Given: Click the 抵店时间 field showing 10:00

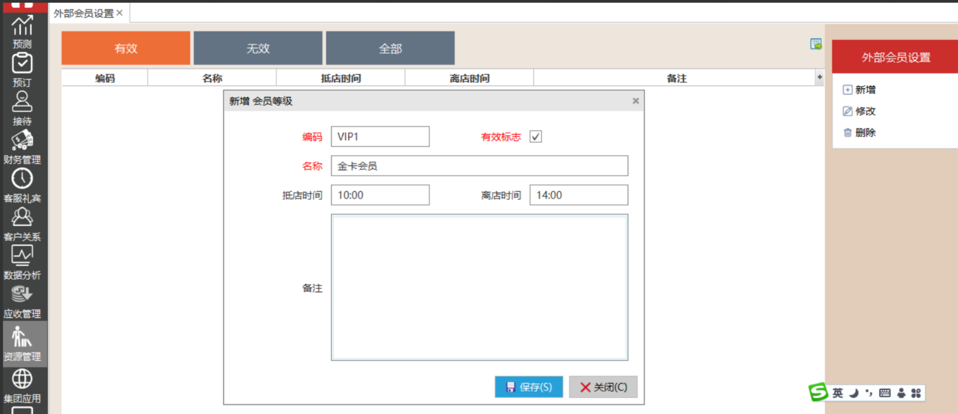Looking at the screenshot, I should click(x=380, y=195).
